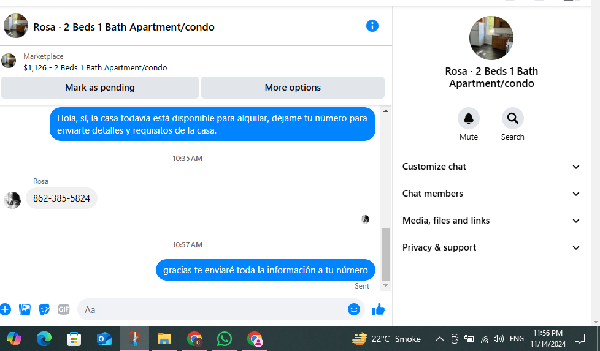Viewport: 600px width, 351px height.
Task: Click Mark as pending button
Action: [100, 88]
